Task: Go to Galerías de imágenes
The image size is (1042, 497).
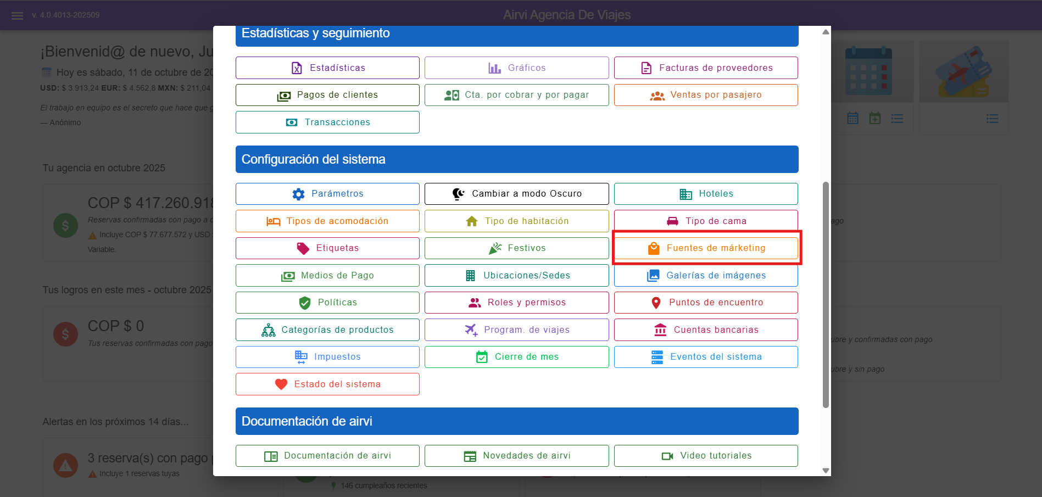Action: click(706, 276)
